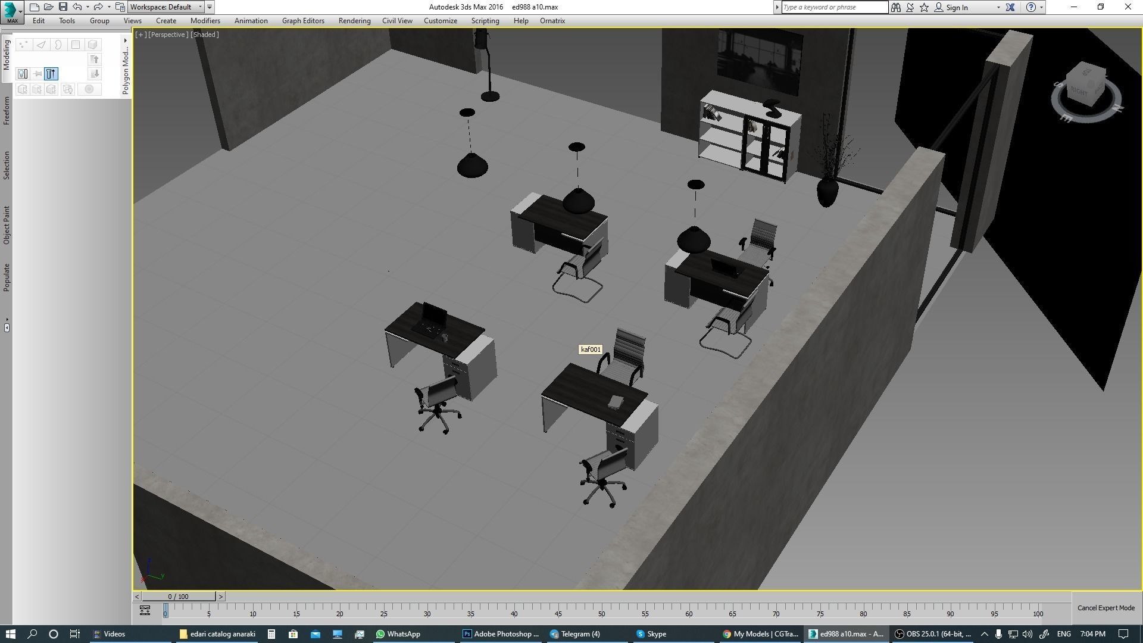This screenshot has height=643, width=1143.
Task: Open the Edit menu
Action: pos(39,21)
